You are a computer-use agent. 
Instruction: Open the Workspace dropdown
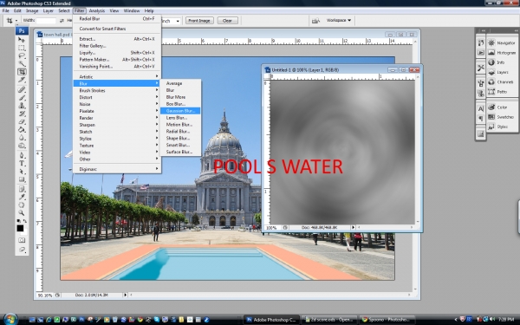tap(339, 20)
